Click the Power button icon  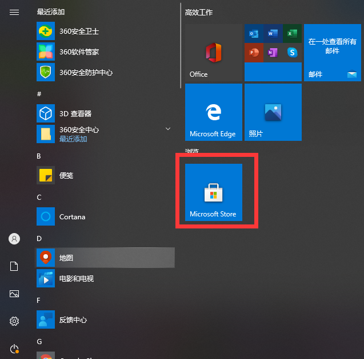(x=14, y=349)
